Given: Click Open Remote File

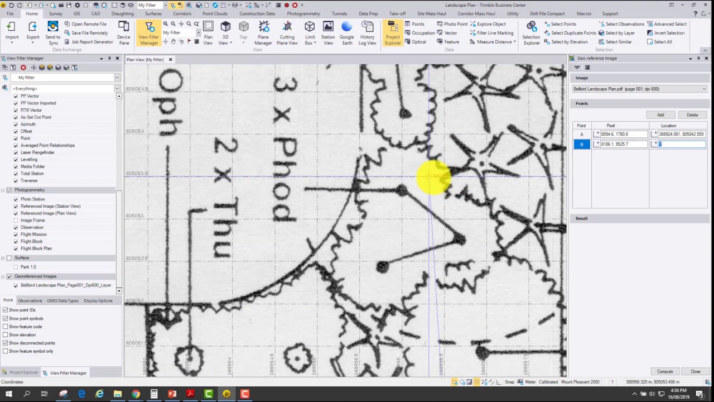Looking at the screenshot, I should click(85, 24).
